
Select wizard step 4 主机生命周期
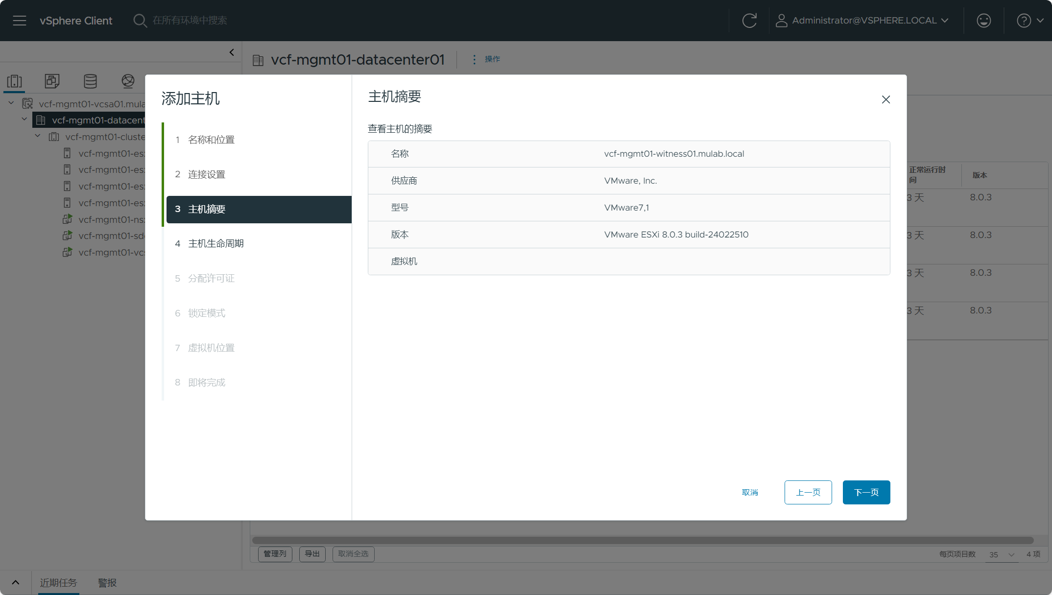pos(215,244)
